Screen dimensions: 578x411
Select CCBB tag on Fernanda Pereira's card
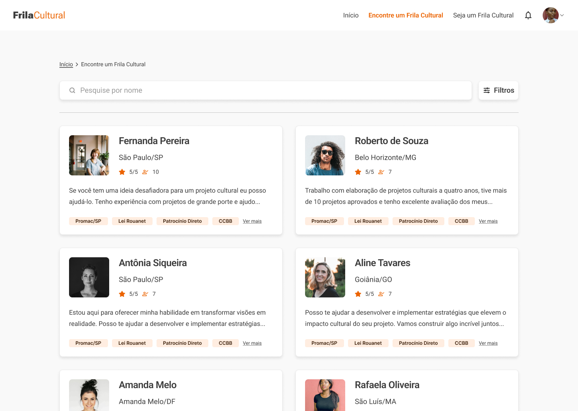(226, 221)
